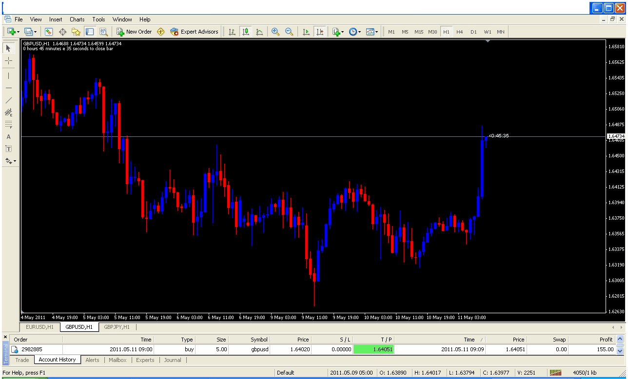Select the Text Label tool

[8, 149]
